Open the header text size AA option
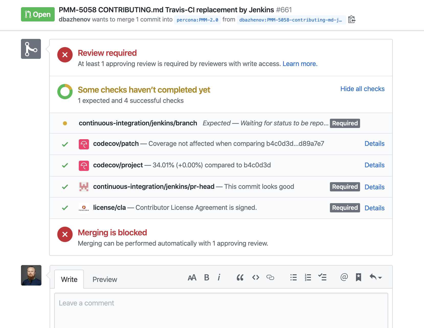The height and width of the screenshot is (328, 424). [x=192, y=278]
